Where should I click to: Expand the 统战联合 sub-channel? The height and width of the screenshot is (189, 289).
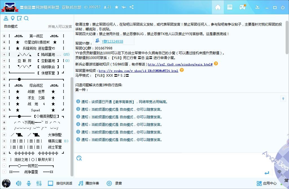[x=4, y=67]
